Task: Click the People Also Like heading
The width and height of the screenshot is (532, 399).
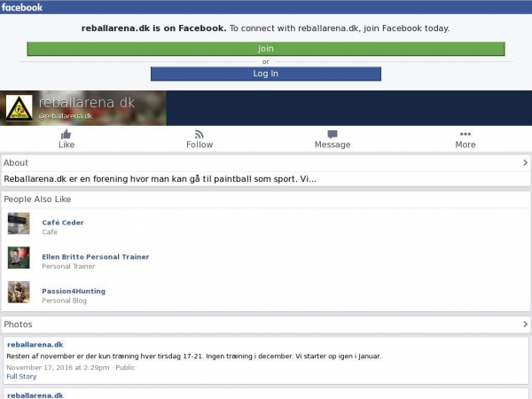Action: coord(37,199)
